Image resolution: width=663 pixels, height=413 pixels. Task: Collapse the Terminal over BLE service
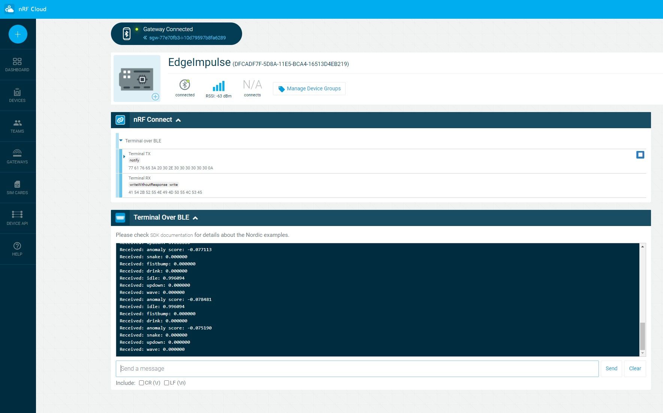(x=121, y=141)
